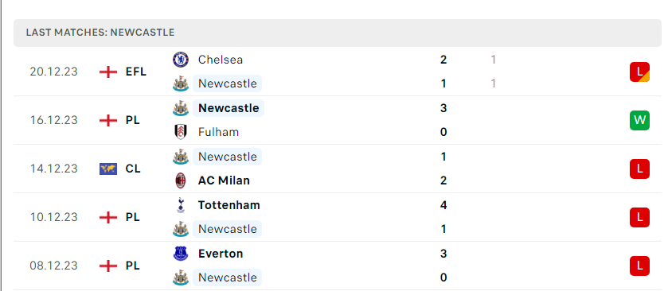Screen dimensions: 668x291
Task: Open the AC Milan team link
Action: point(224,180)
